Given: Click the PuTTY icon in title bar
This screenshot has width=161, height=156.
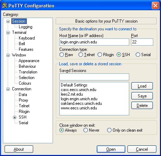Looking at the screenshot, I should 5,5.
